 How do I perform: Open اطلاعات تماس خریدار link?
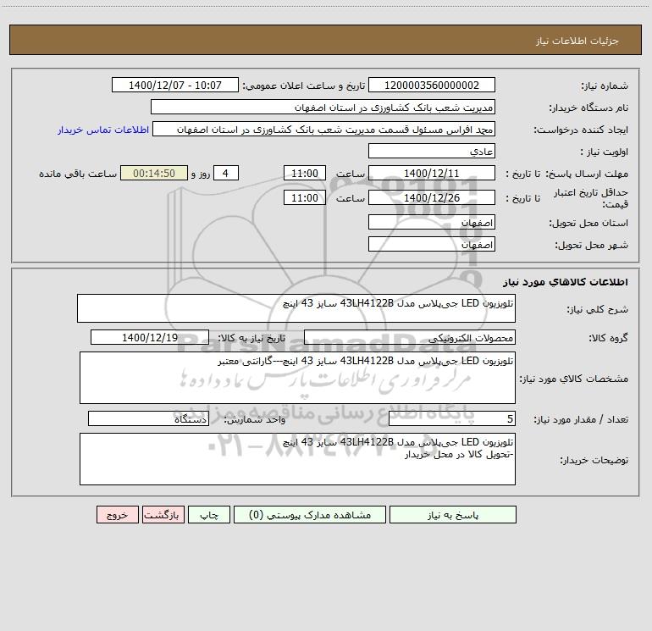[x=103, y=130]
